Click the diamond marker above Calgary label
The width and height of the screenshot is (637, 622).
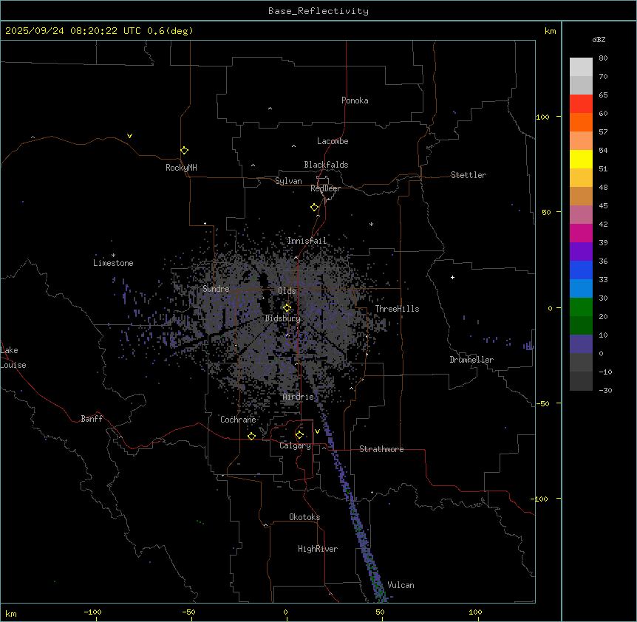pyautogui.click(x=299, y=434)
